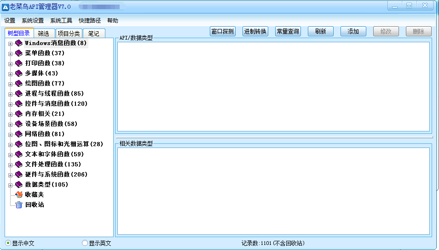This screenshot has width=439, height=250.
Task: Switch to the 项目分类 tab
Action: point(69,34)
